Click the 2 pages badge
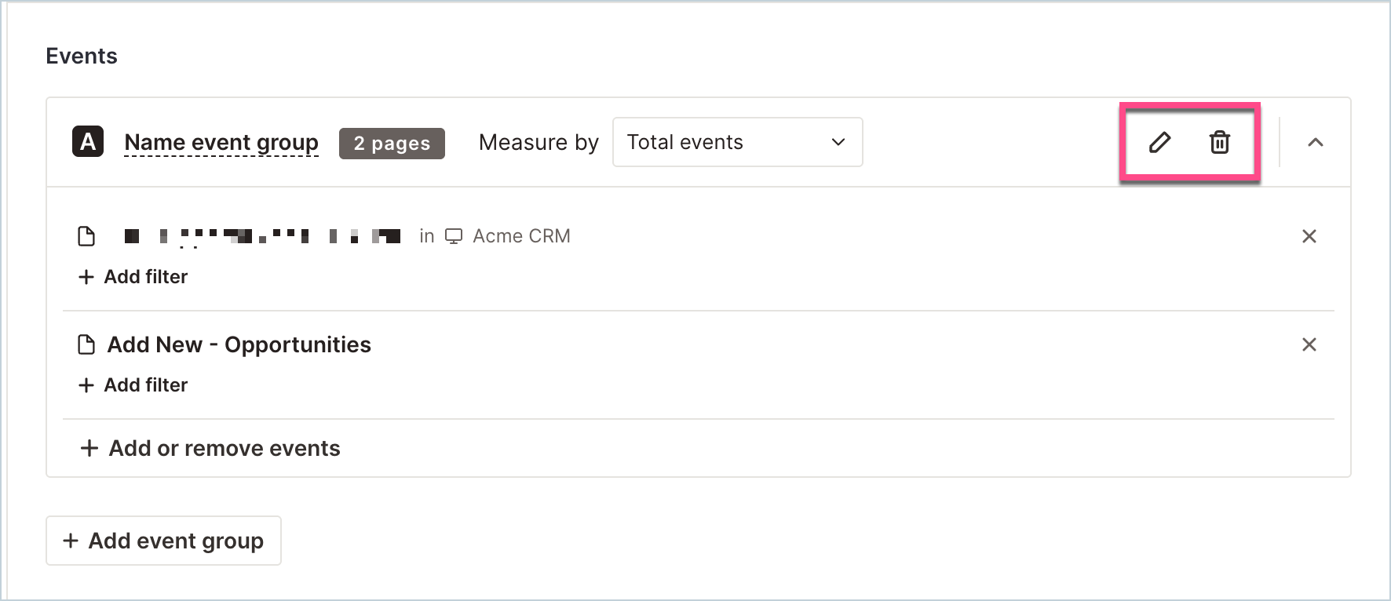Viewport: 1391px width, 601px height. [392, 143]
